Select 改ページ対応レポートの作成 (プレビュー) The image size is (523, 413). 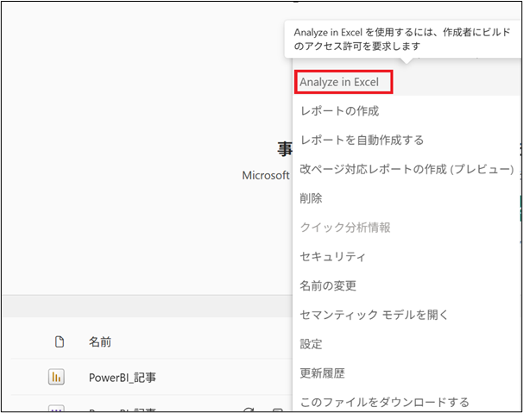point(406,169)
